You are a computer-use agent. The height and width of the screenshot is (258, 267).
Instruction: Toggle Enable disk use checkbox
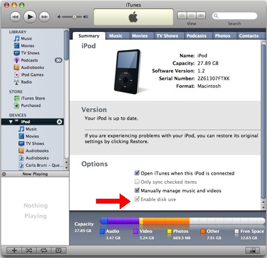pos(137,199)
